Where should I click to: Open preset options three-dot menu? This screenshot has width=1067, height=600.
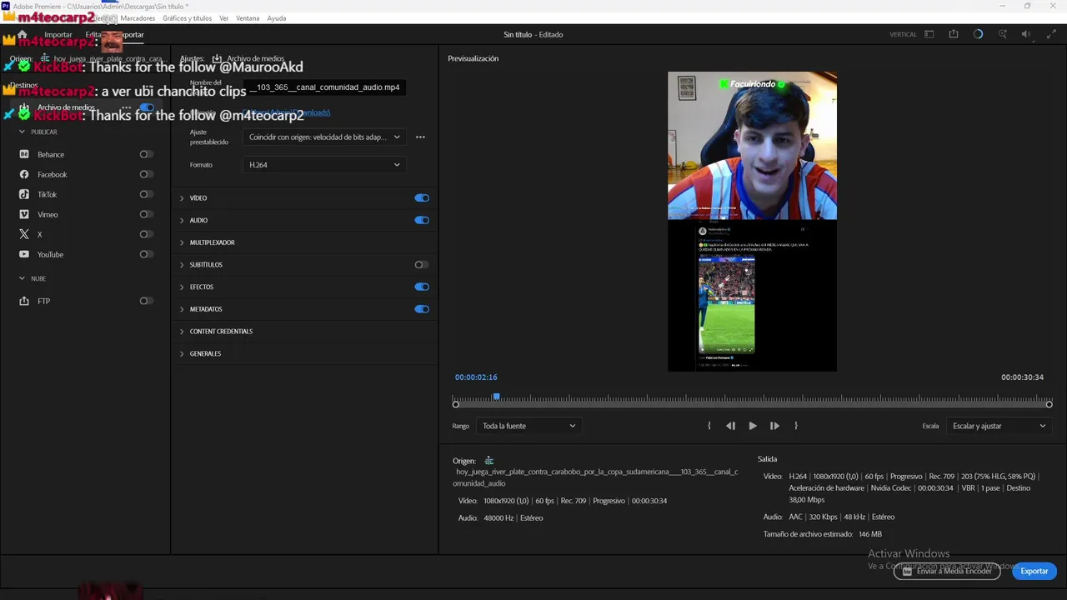point(420,137)
